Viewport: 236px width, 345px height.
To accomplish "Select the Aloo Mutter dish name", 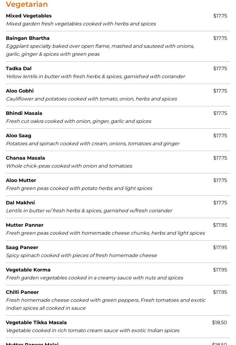I will coord(21,180).
